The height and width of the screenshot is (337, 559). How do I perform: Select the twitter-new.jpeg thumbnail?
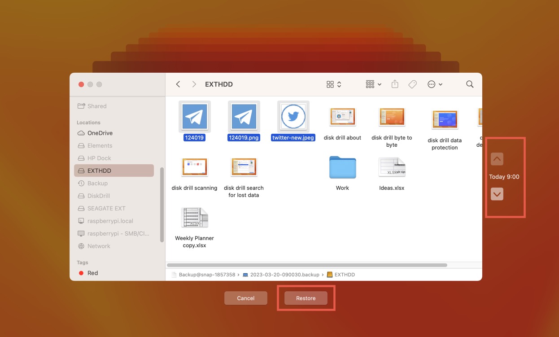293,117
